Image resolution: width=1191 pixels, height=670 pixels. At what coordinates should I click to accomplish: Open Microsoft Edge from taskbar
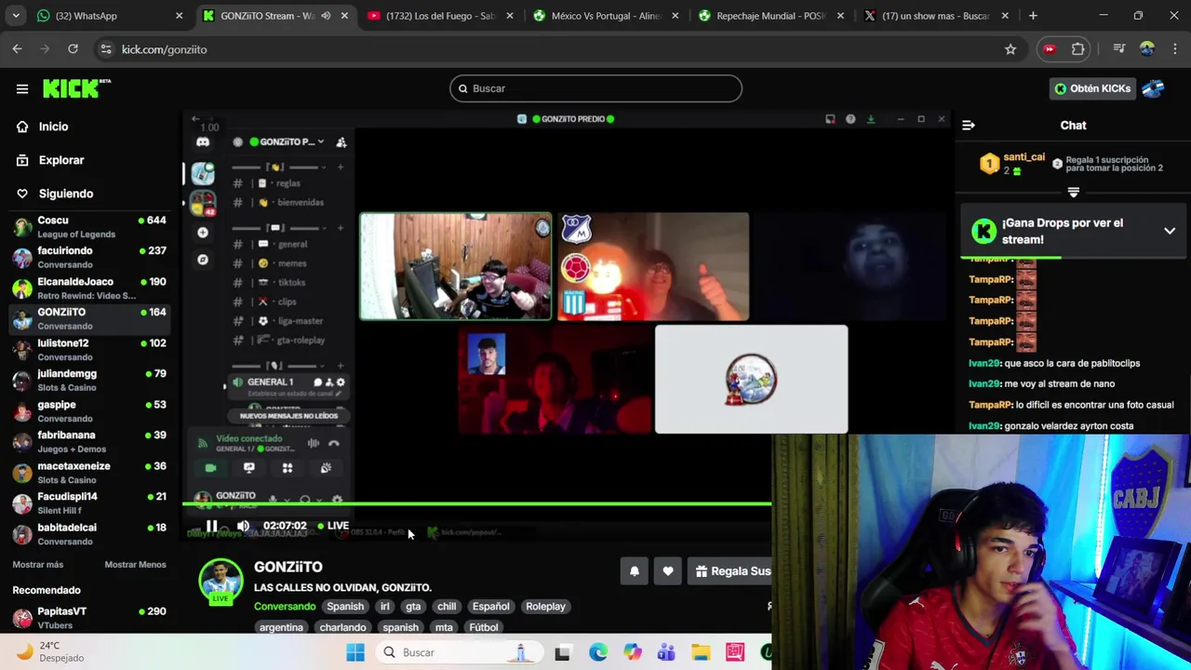pyautogui.click(x=598, y=652)
